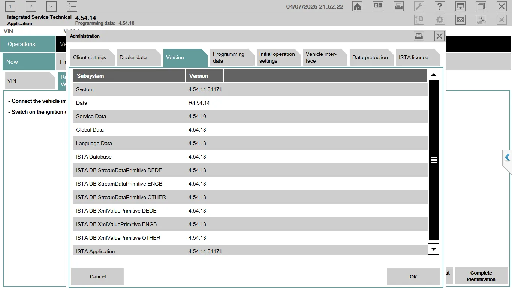Close the Administration dialog
The image size is (512, 288).
click(439, 36)
